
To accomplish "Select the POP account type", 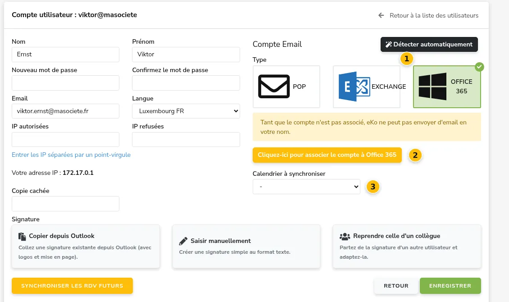I will click(x=286, y=87).
